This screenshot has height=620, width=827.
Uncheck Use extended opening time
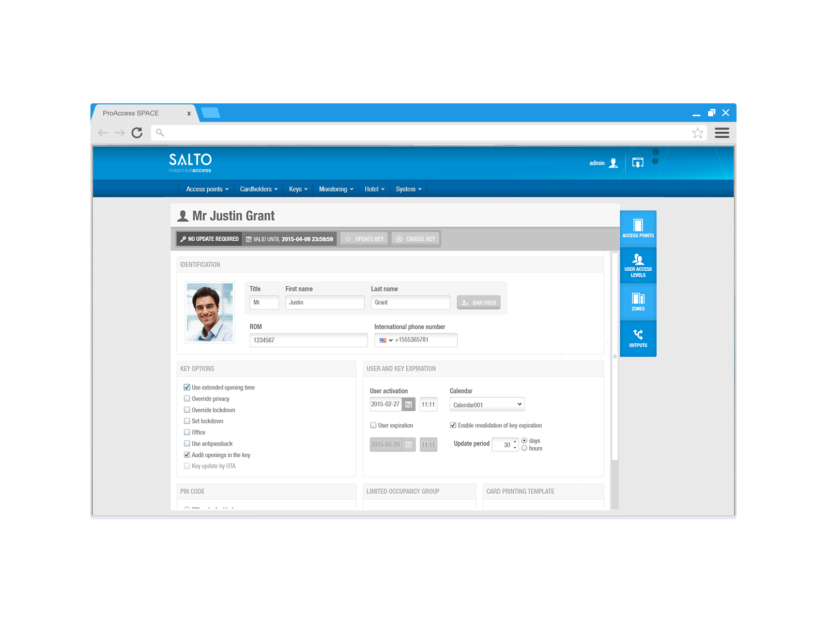(187, 387)
